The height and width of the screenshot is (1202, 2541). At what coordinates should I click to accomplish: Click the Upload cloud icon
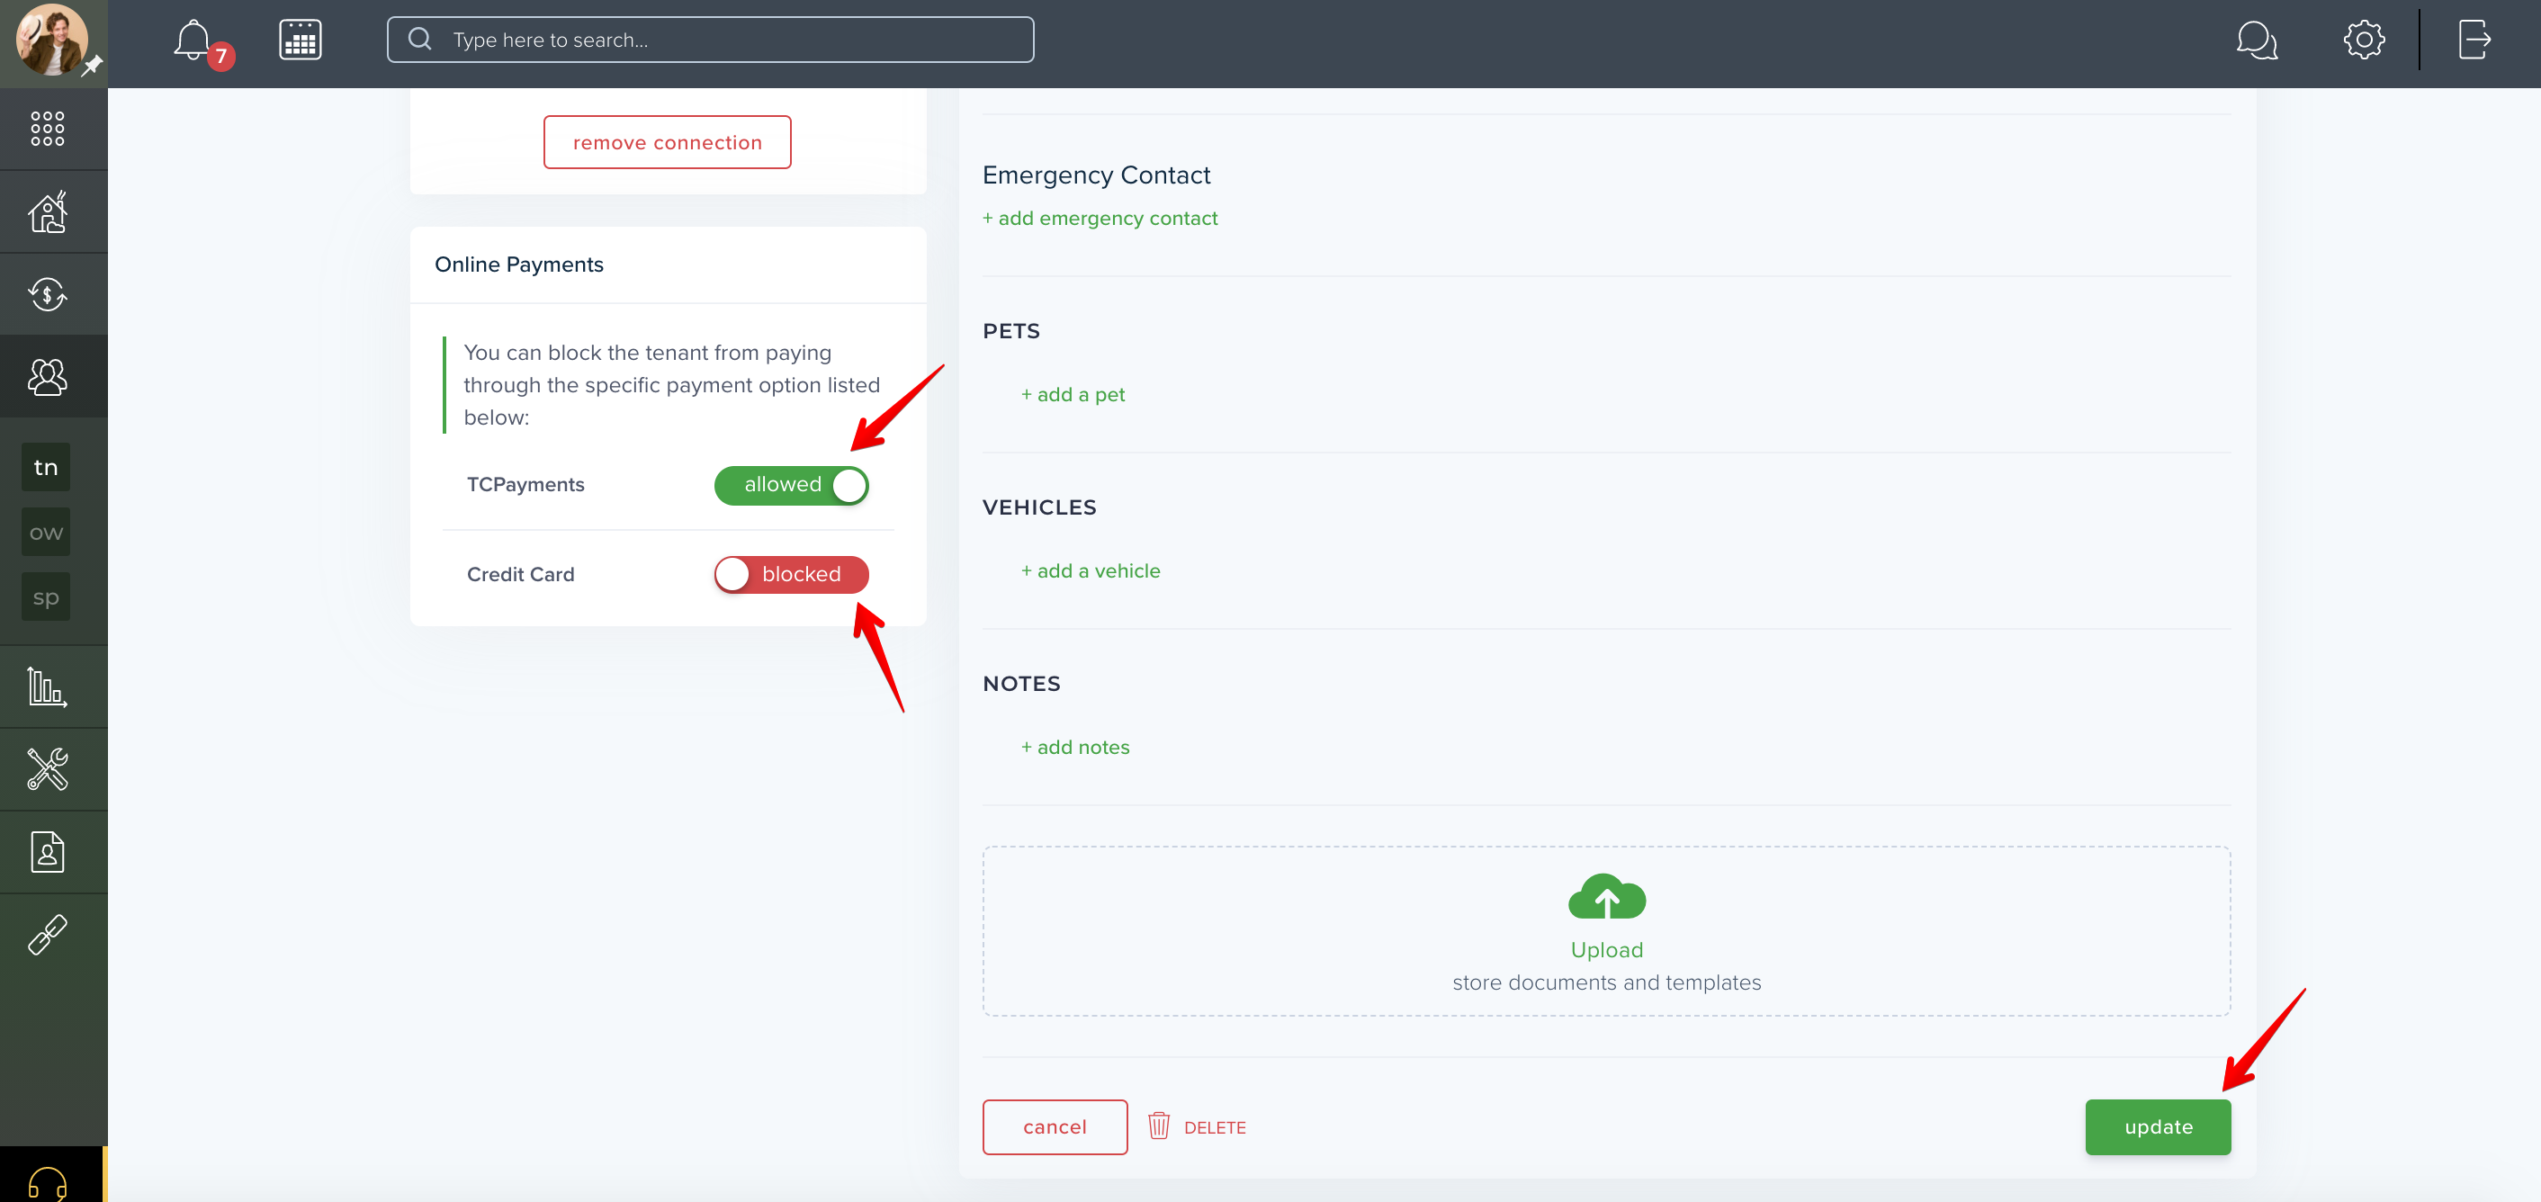pos(1606,896)
